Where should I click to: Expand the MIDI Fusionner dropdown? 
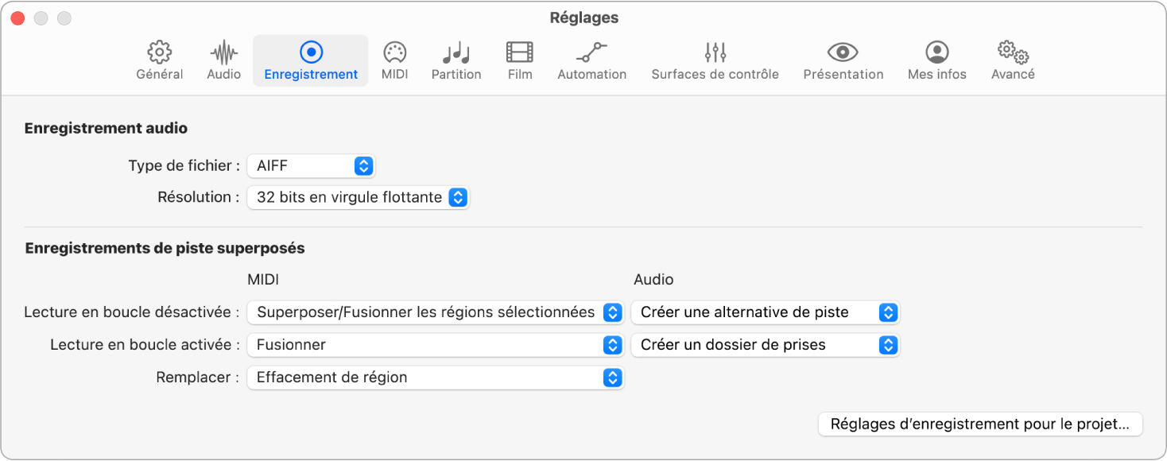coord(435,345)
